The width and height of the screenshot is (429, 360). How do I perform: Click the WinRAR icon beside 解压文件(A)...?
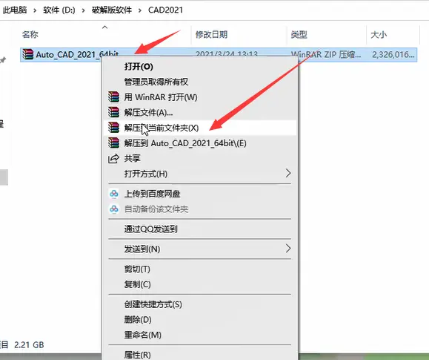coord(113,112)
